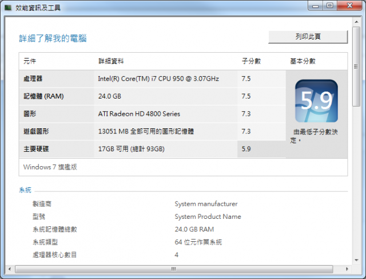Screen dimensions: 366x279
Task: Click the 型號 label
Action: (39, 217)
